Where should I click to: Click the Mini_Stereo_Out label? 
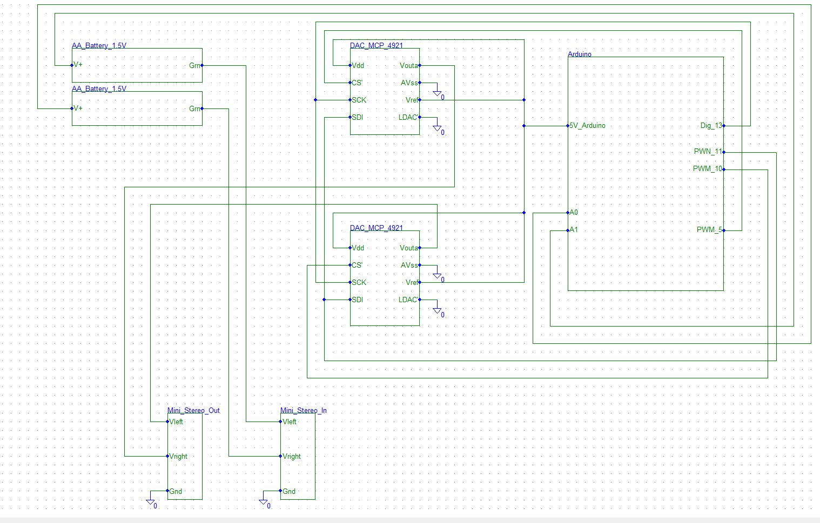tap(193, 410)
